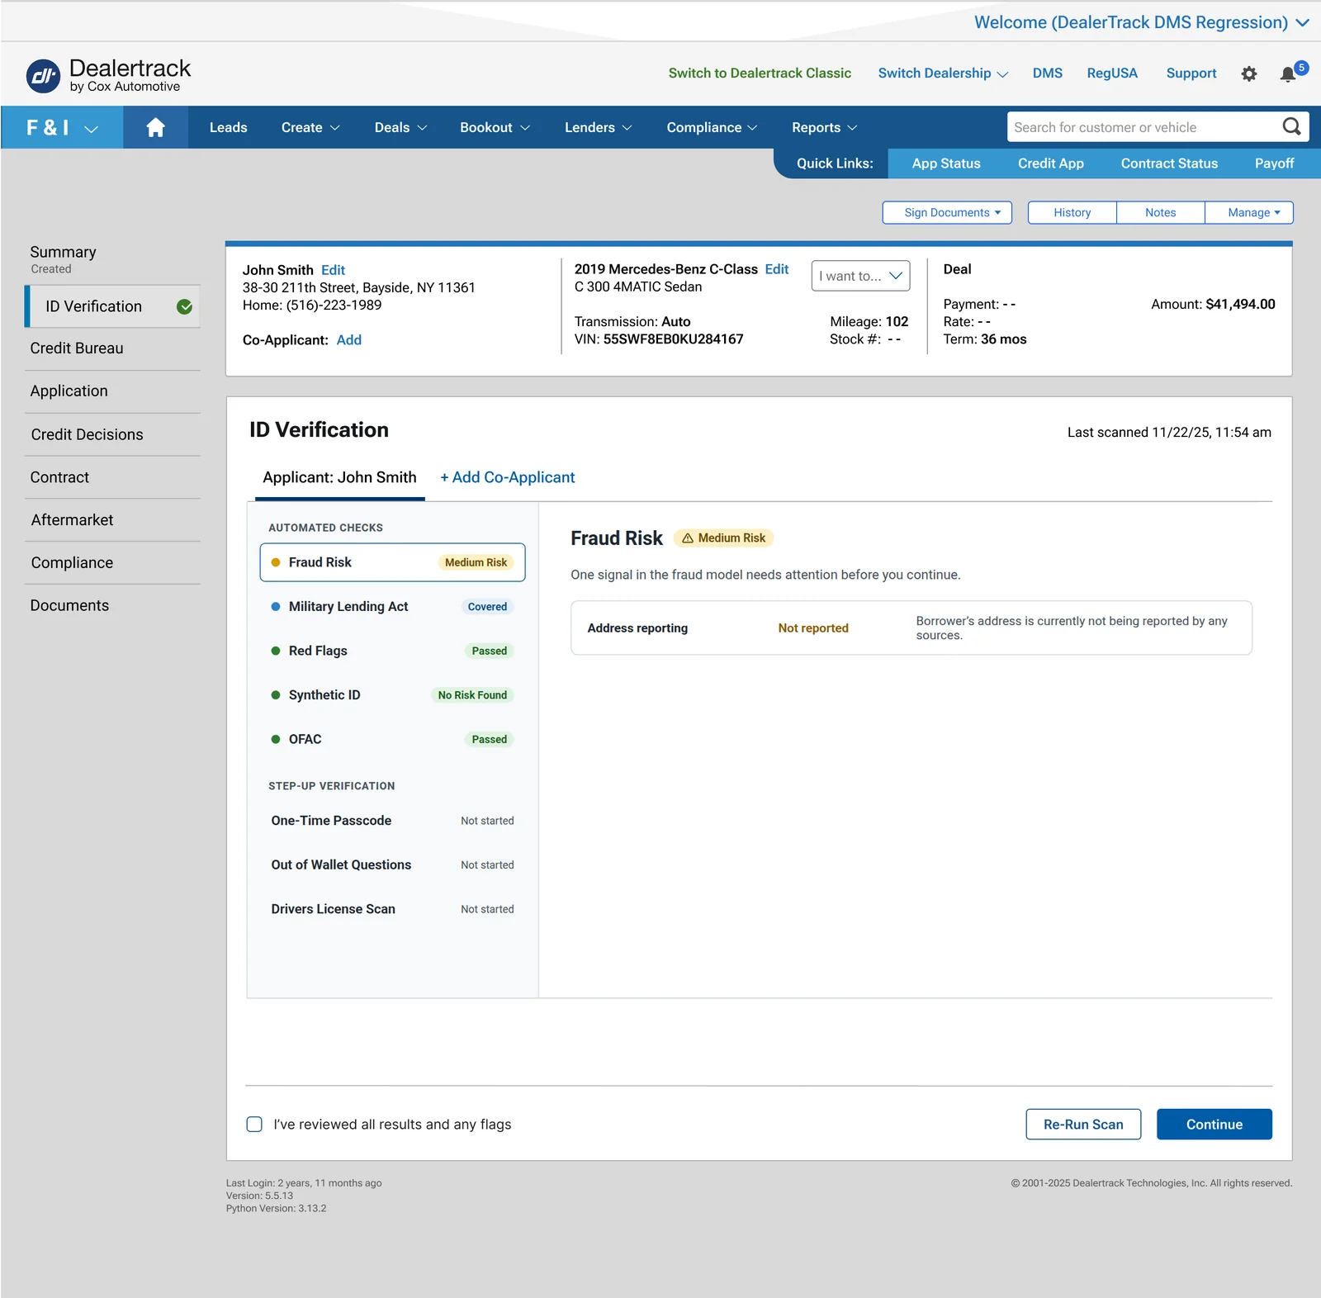This screenshot has height=1298, width=1321.
Task: Expand Switch Dealership menu
Action: pos(943,73)
